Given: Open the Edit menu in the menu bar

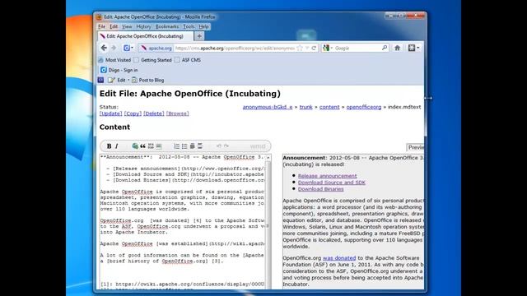Looking at the screenshot, I should click(x=114, y=26).
